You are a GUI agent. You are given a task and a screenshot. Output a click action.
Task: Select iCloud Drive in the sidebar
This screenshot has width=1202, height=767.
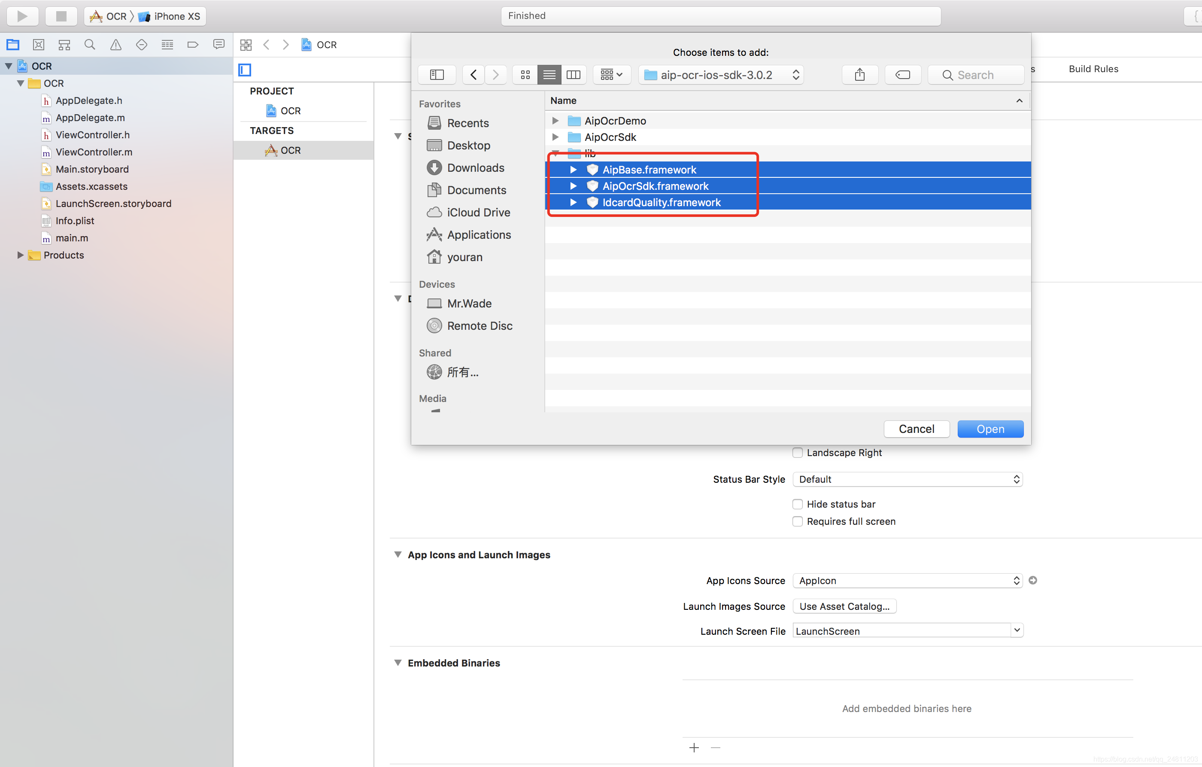click(x=468, y=213)
